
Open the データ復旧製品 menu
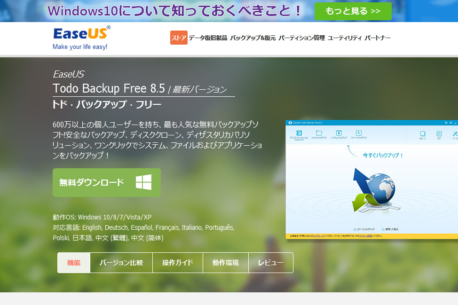click(208, 38)
